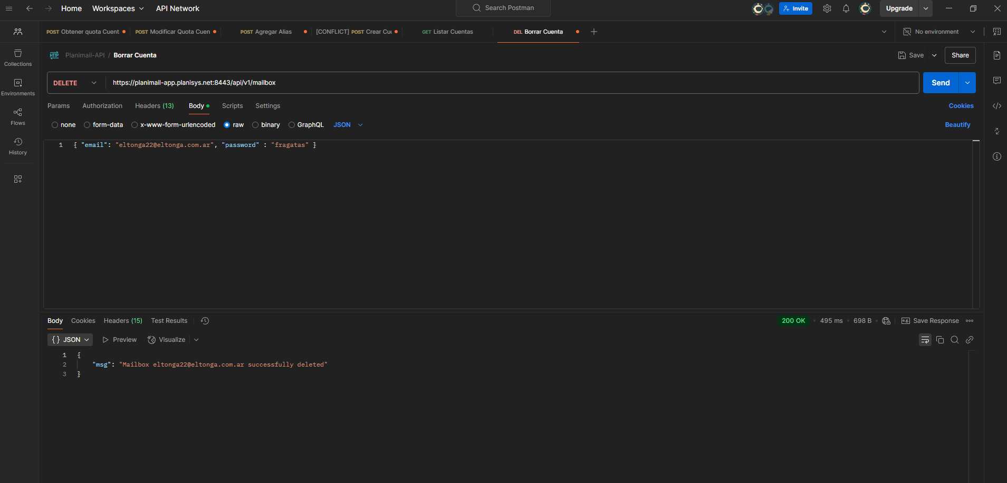Screen dimensions: 1007x483
Task: Open the Agregar Alias request tab
Action: tap(266, 32)
